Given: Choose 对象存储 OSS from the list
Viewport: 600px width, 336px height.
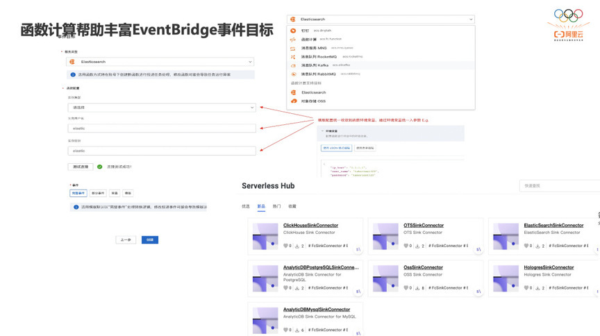Looking at the screenshot, I should pyautogui.click(x=381, y=101).
